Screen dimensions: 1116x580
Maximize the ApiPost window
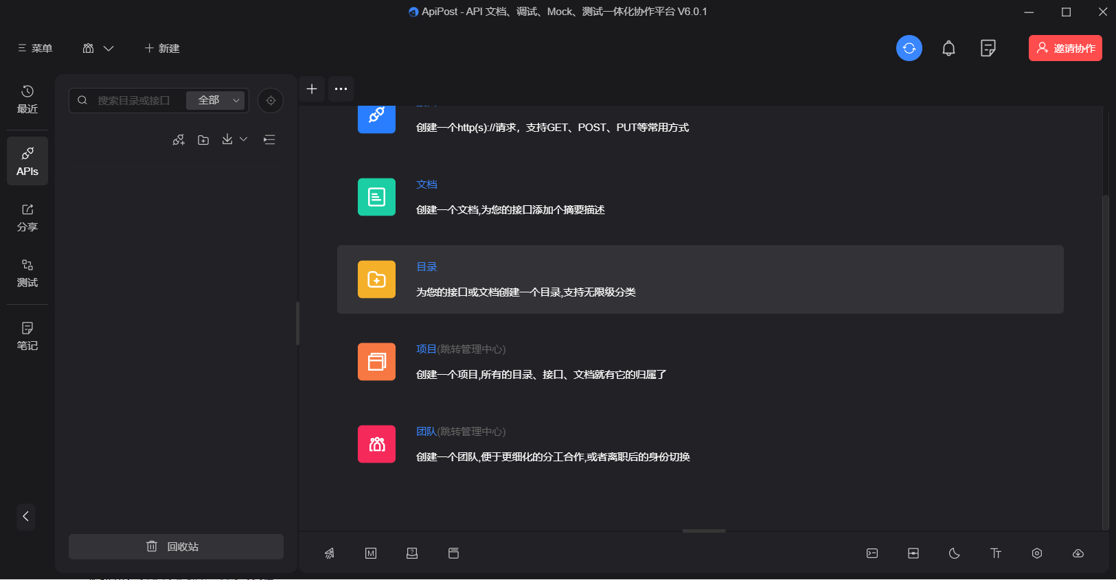tap(1066, 12)
